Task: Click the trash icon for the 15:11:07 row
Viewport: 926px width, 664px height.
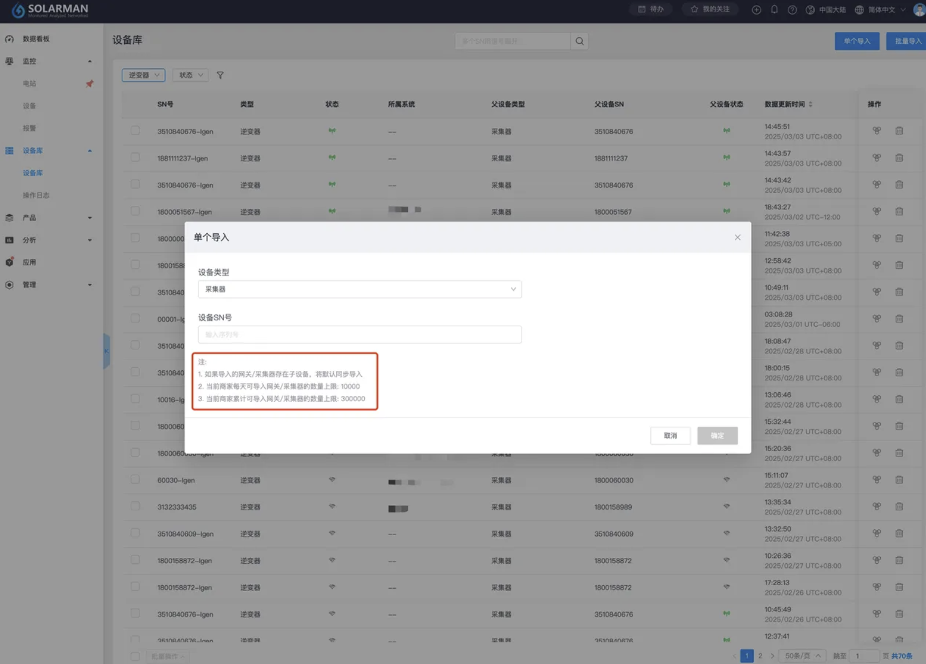Action: click(899, 479)
